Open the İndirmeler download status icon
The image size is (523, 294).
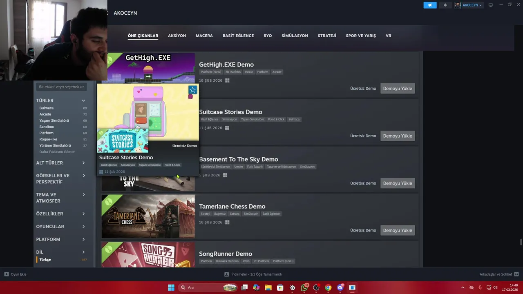click(227, 274)
